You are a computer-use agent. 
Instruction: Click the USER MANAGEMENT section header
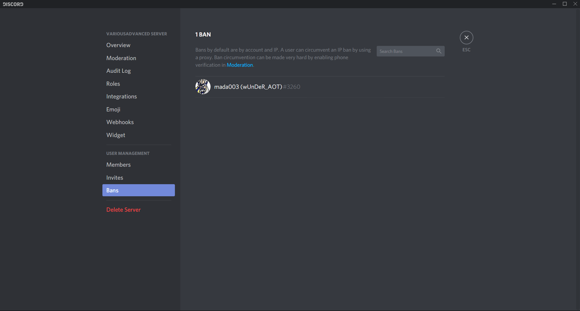click(128, 153)
